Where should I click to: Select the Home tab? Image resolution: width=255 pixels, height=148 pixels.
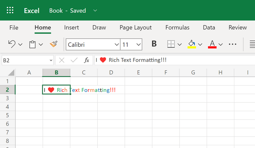point(43,28)
